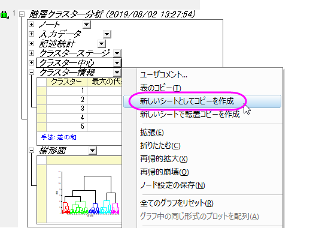Open the 入力データ dropdown arrow
The height and width of the screenshot is (228, 322).
(x=107, y=34)
